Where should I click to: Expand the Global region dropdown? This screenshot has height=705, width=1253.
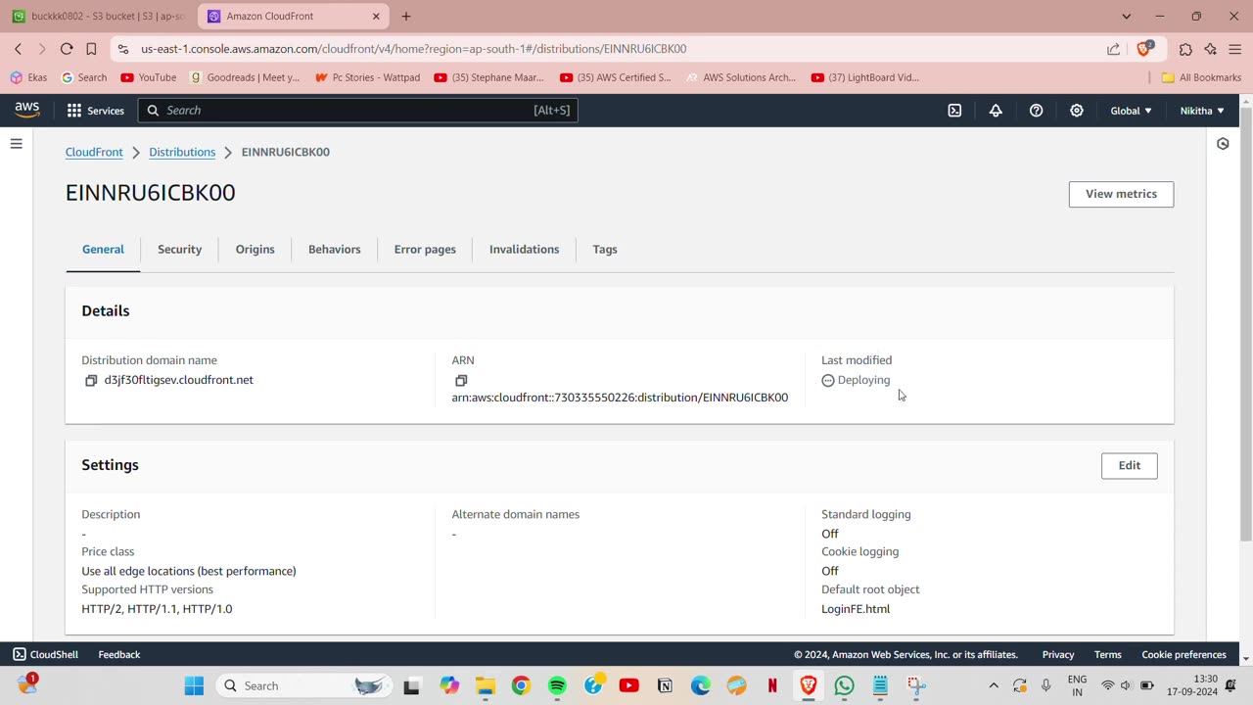pos(1131,111)
